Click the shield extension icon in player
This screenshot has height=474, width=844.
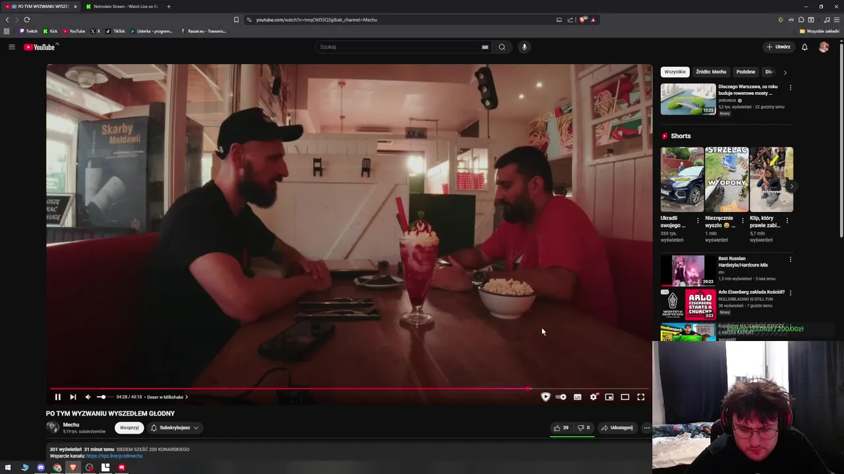coord(545,397)
